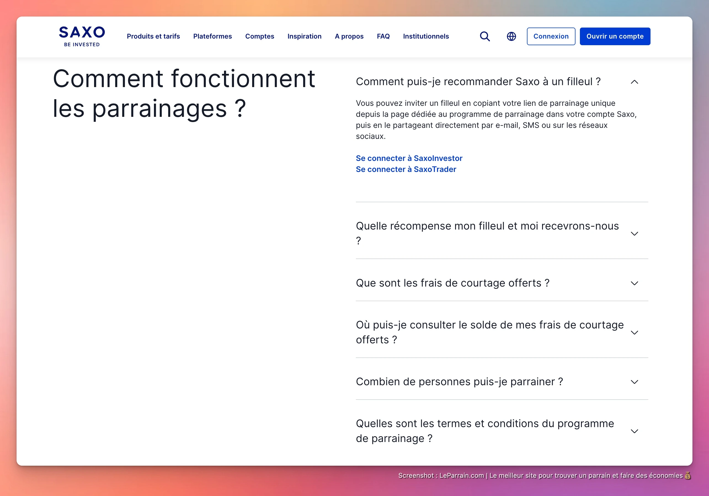Image resolution: width=709 pixels, height=496 pixels.
Task: Click the globe language selector icon
Action: pyautogui.click(x=511, y=36)
